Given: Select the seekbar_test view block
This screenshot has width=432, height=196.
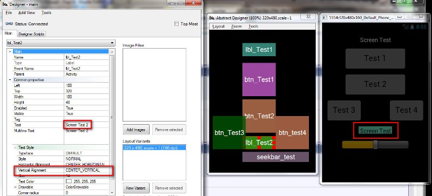Looking at the screenshot, I should [x=275, y=157].
